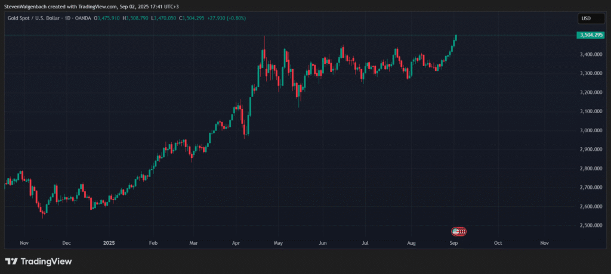The image size is (611, 274).
Task: Click the close value C3,504.295 in legend
Action: pos(192,18)
